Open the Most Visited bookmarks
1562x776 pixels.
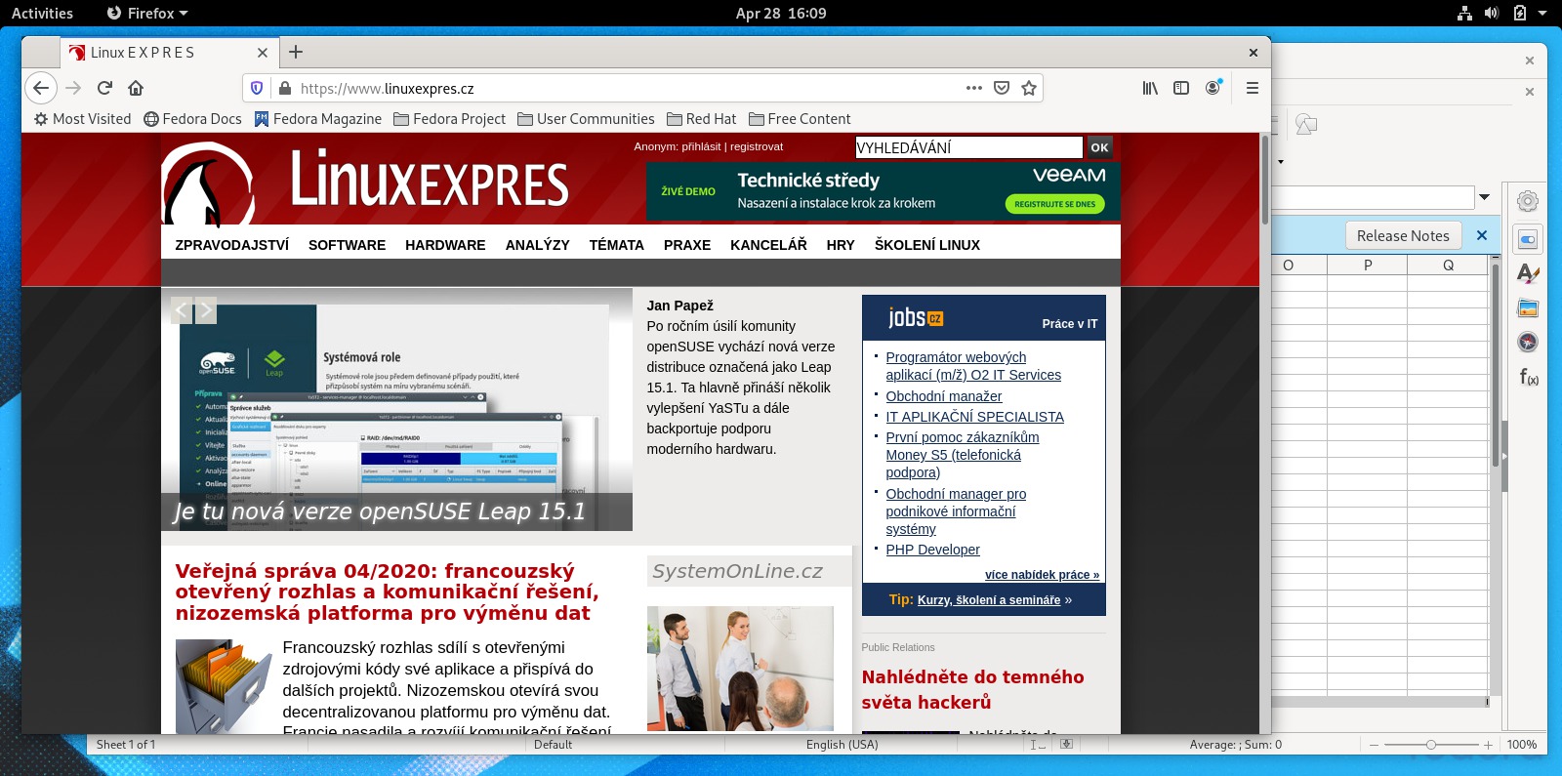pos(82,118)
